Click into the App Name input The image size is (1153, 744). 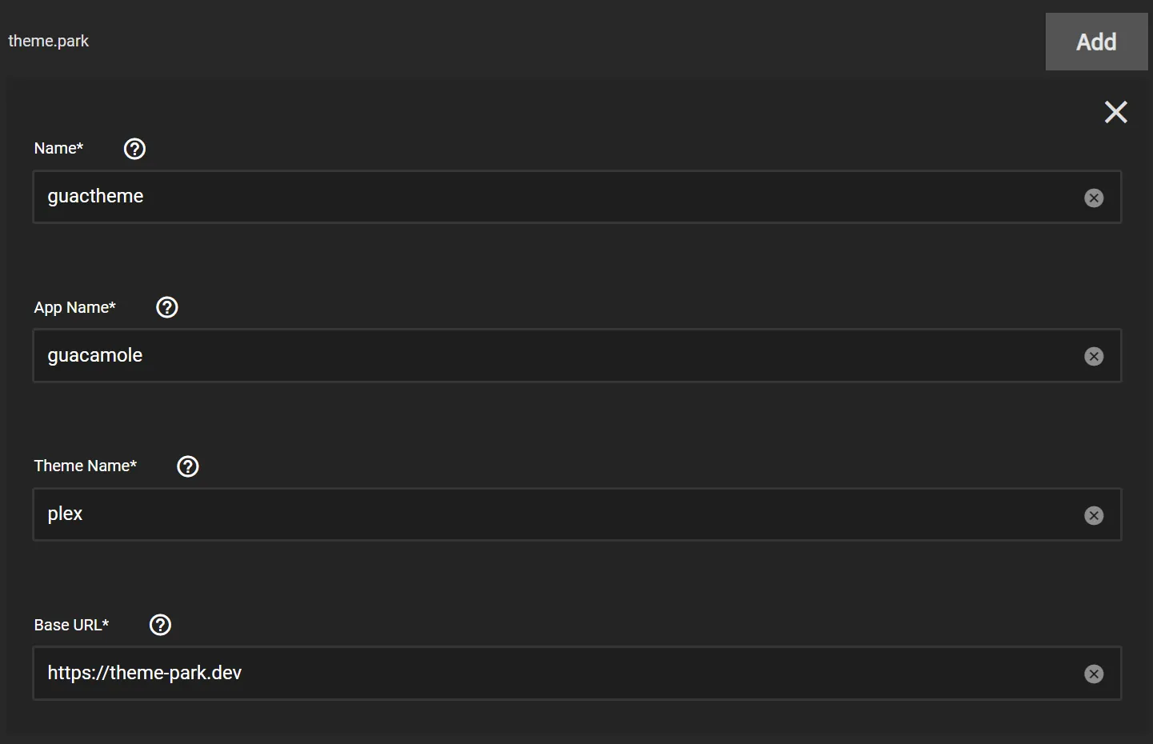560,356
